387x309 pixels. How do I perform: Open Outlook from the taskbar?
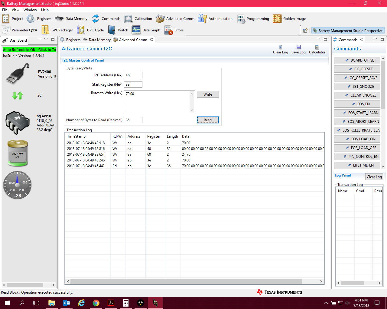pyautogui.click(x=67, y=303)
